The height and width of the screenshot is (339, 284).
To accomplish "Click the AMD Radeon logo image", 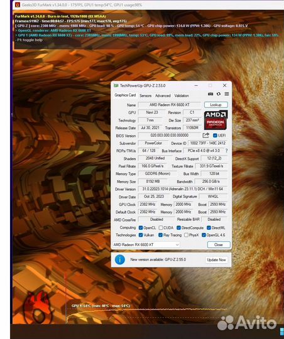I will [216, 120].
